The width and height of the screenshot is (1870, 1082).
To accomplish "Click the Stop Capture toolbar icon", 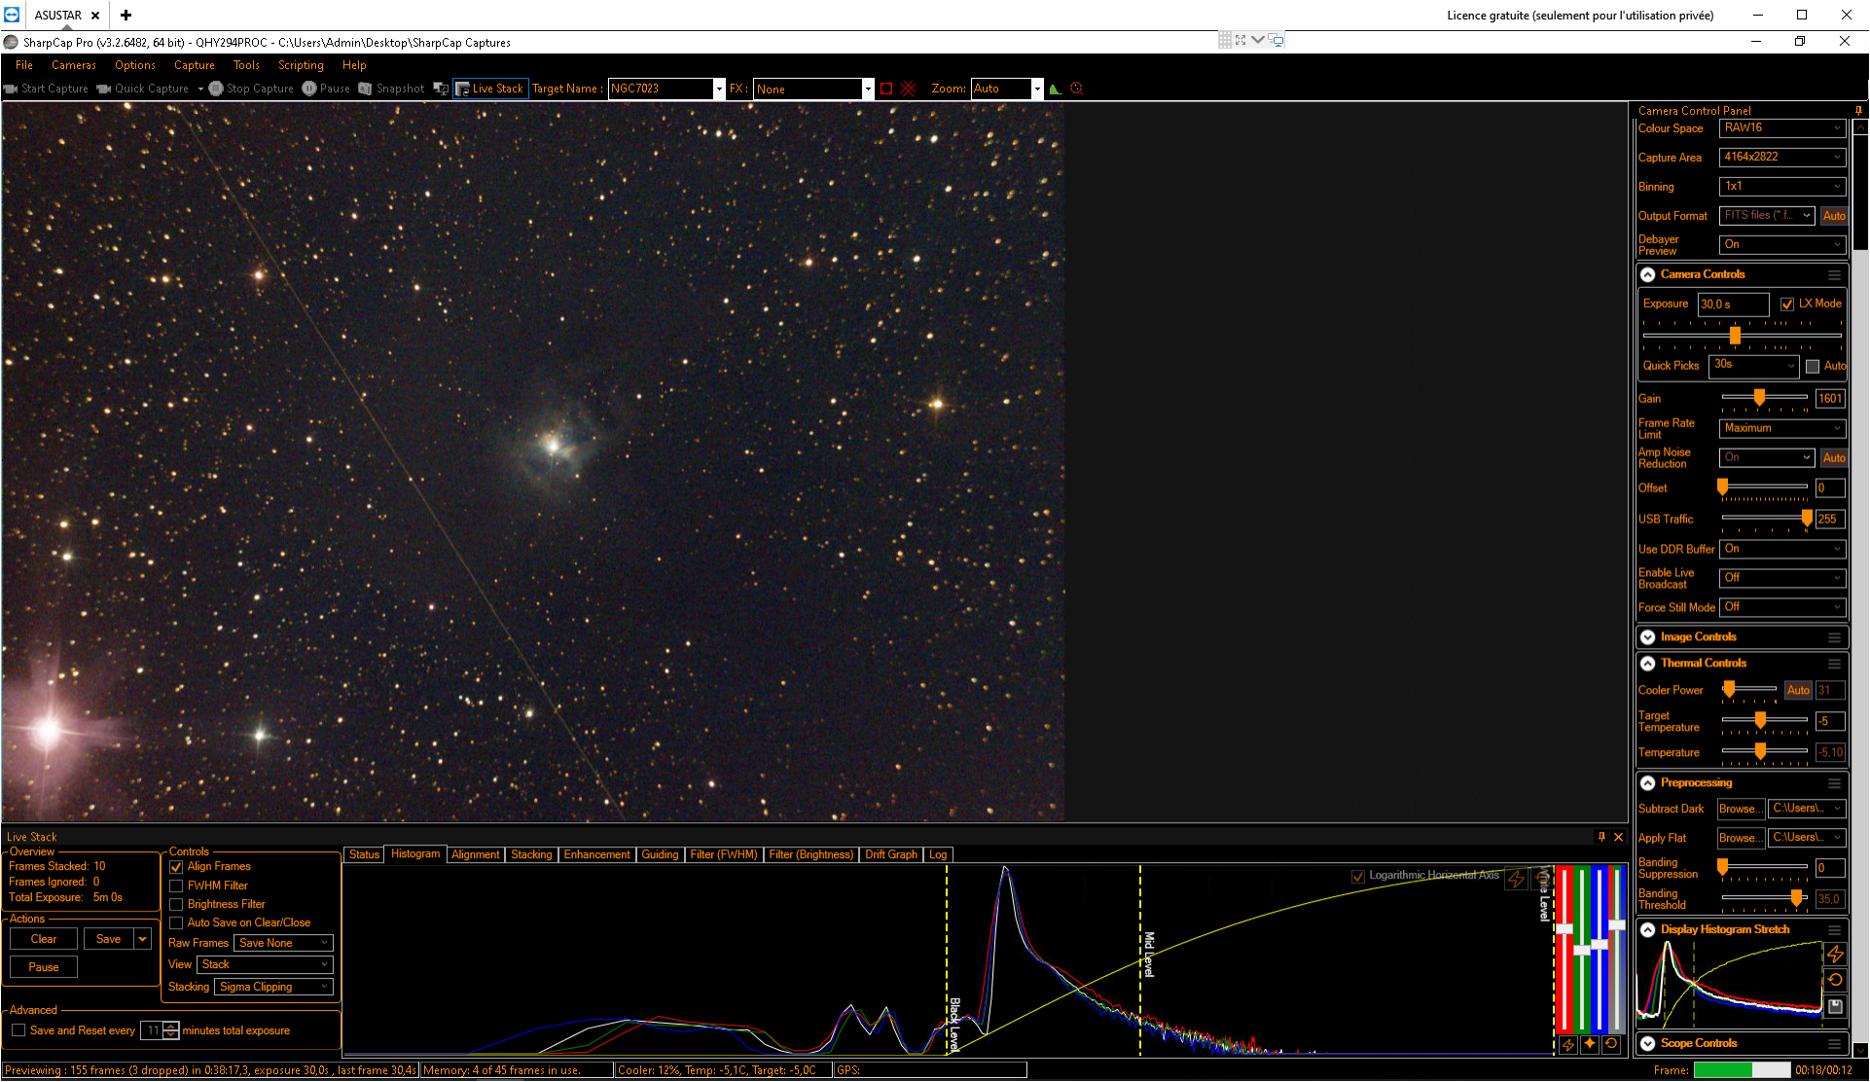I will (216, 89).
